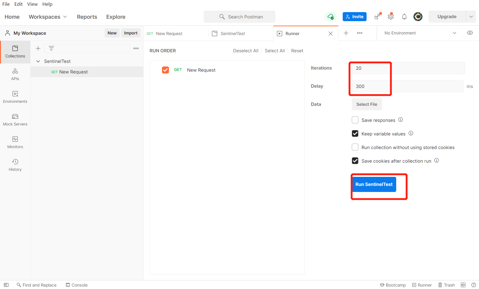Open the History sidebar panel
The image size is (479, 289).
pyautogui.click(x=15, y=165)
